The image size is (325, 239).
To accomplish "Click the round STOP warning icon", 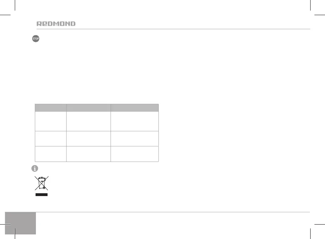I will (36, 39).
